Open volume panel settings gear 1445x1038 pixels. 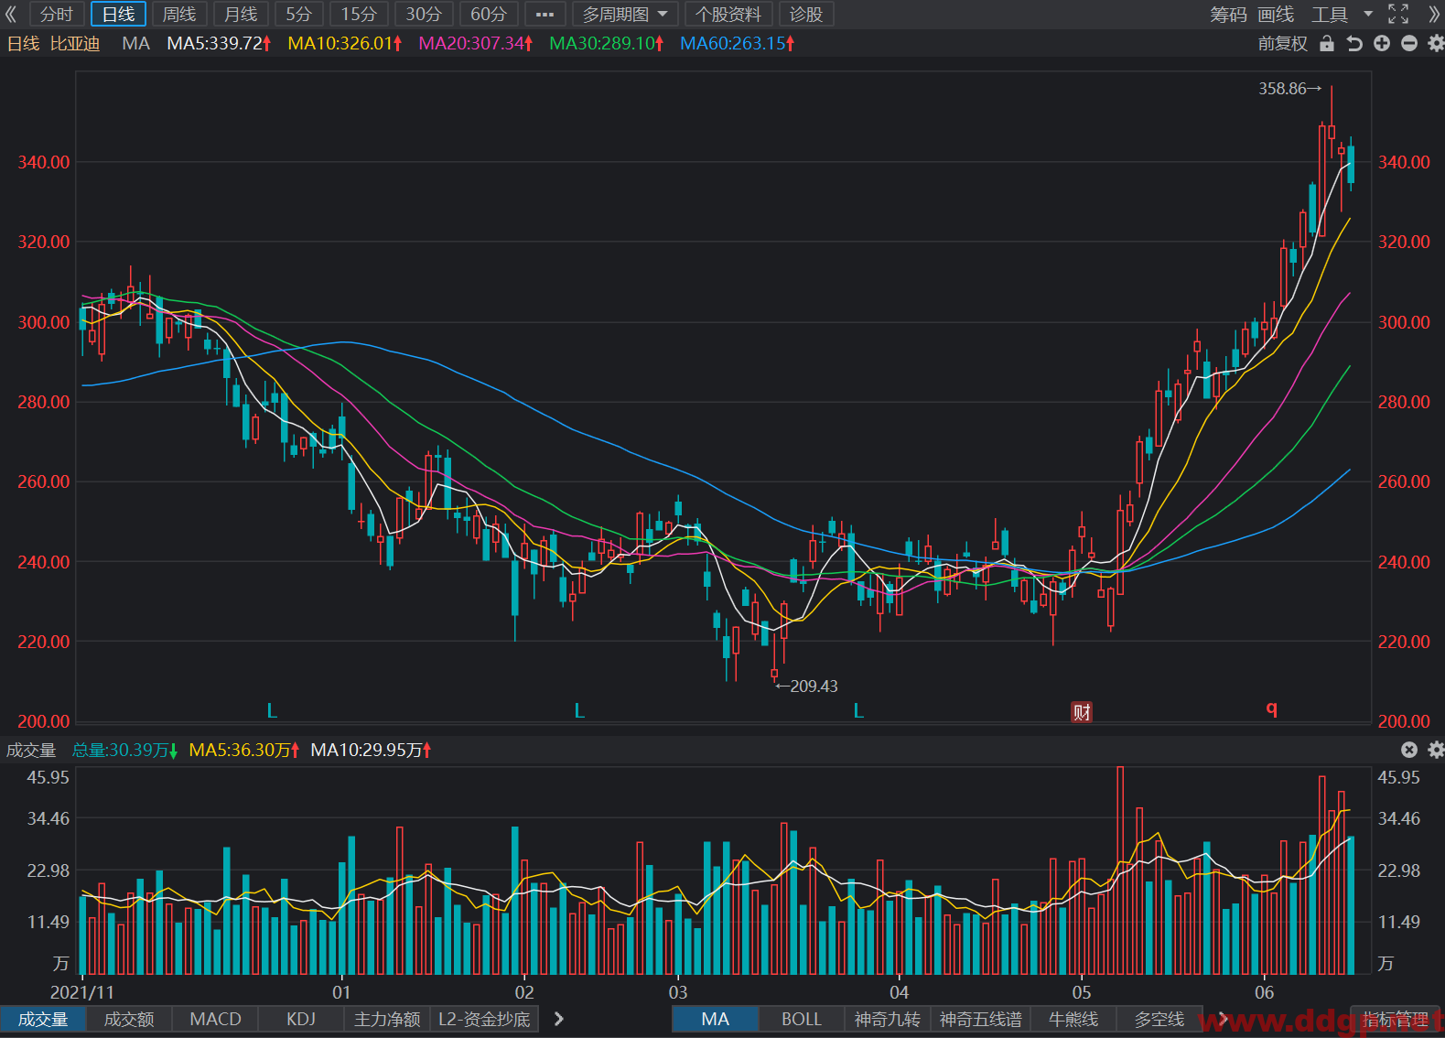point(1436,750)
